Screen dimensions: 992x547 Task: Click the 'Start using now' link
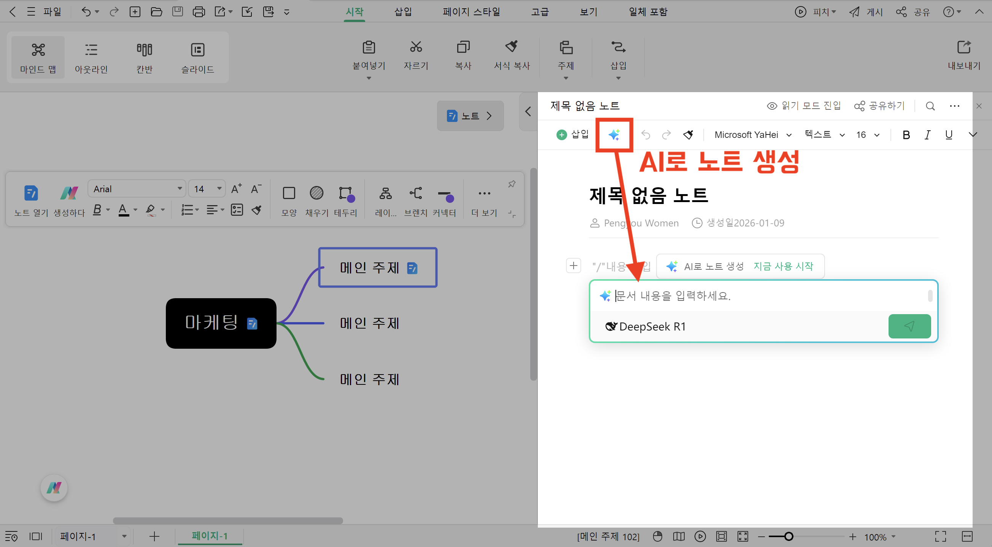click(783, 266)
